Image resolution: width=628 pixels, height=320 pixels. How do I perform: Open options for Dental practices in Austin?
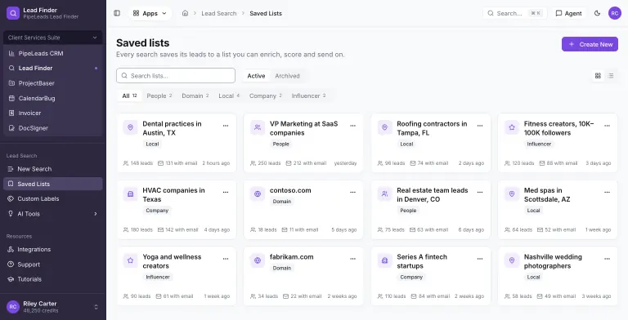[x=226, y=126]
